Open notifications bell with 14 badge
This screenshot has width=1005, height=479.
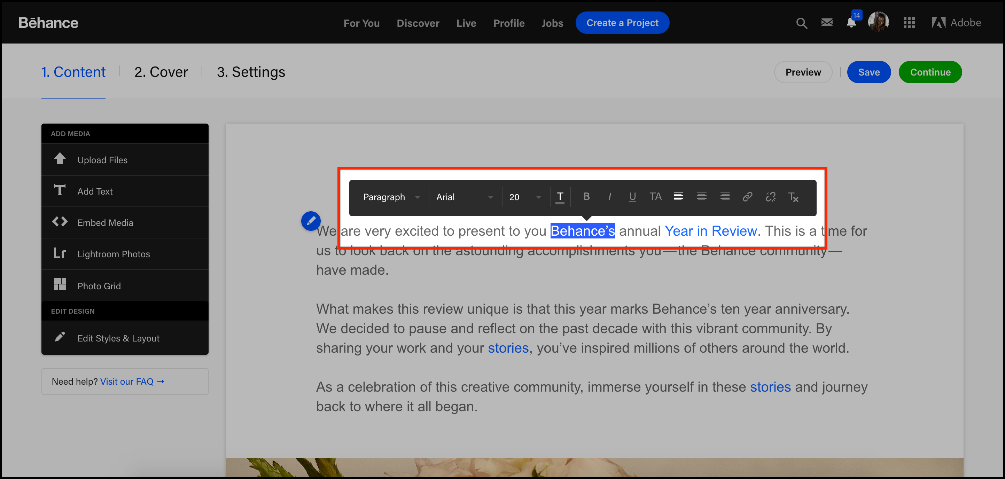852,22
